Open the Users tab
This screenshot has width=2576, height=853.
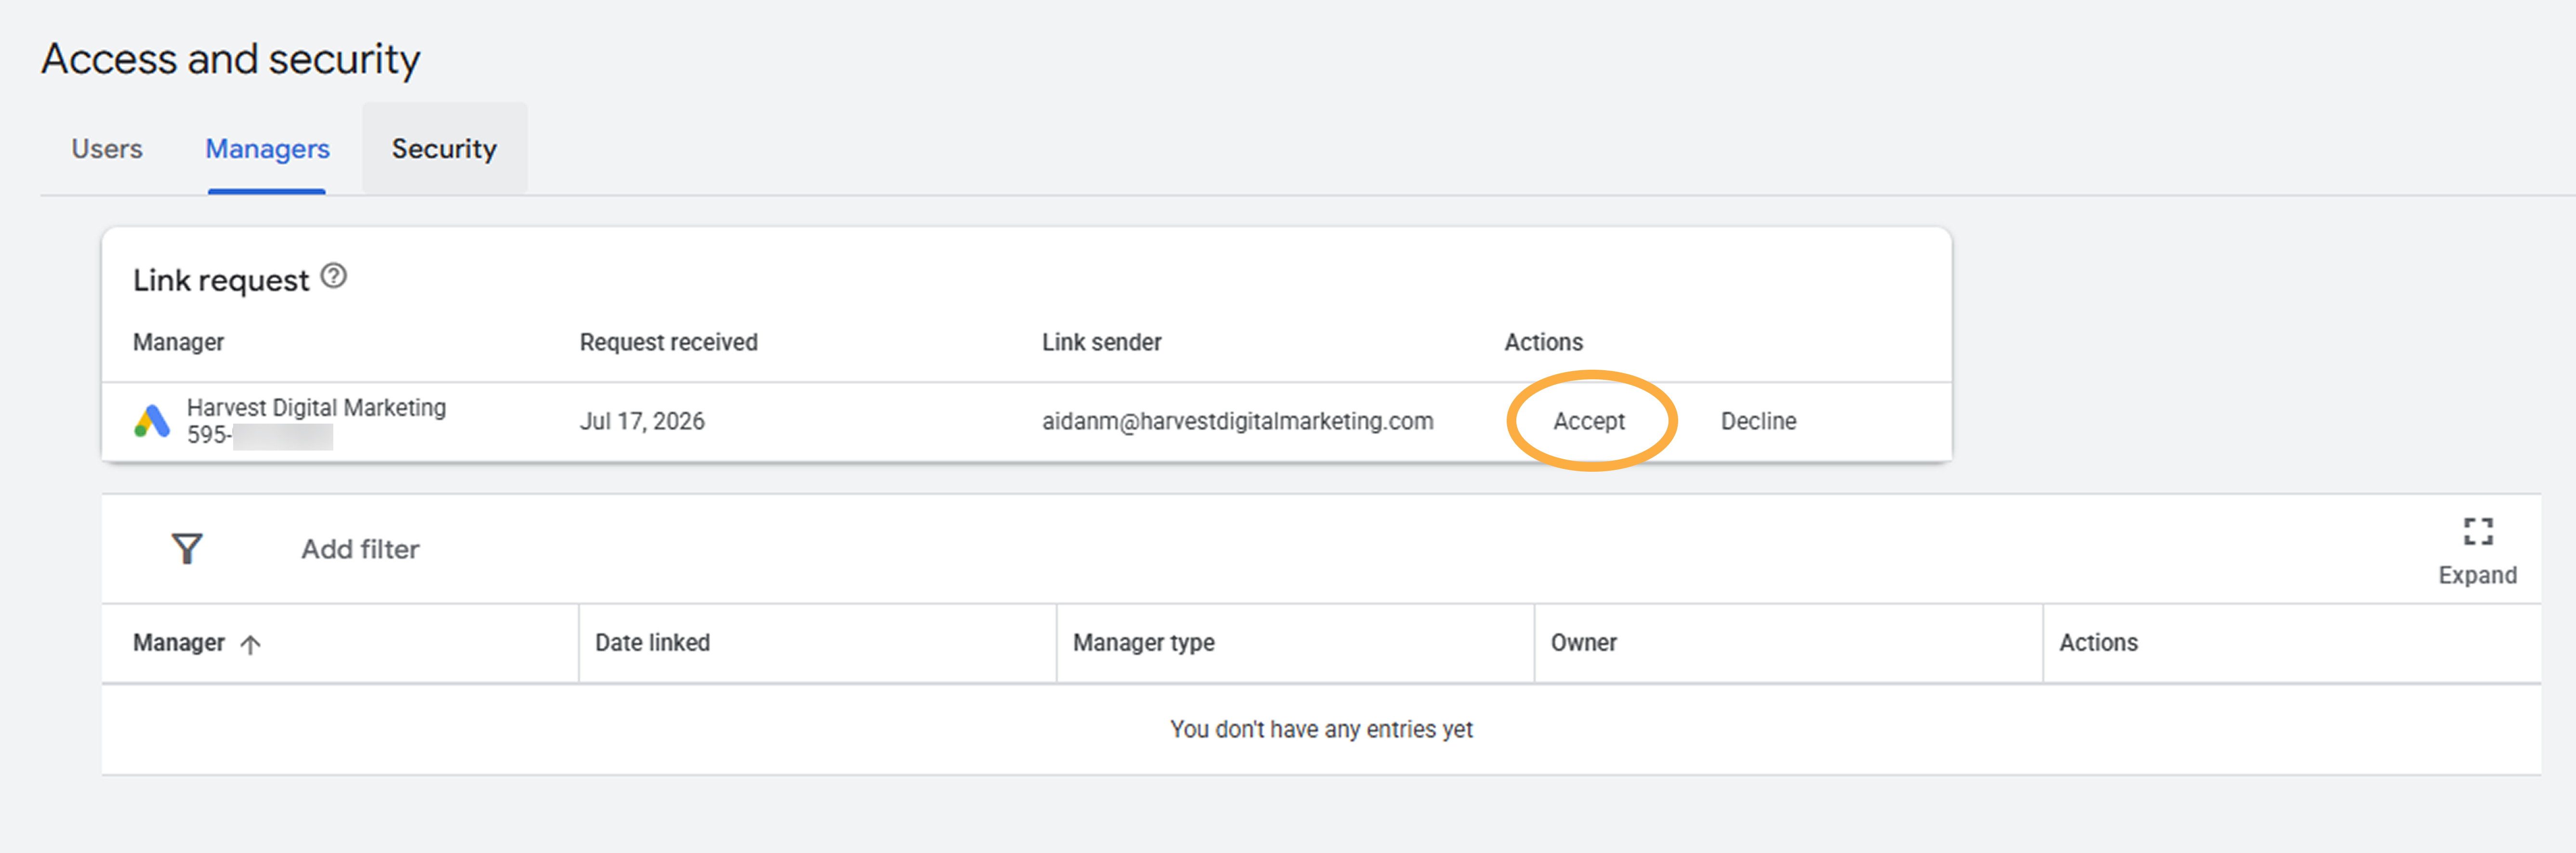point(107,149)
